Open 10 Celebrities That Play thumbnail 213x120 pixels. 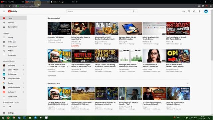154,94
